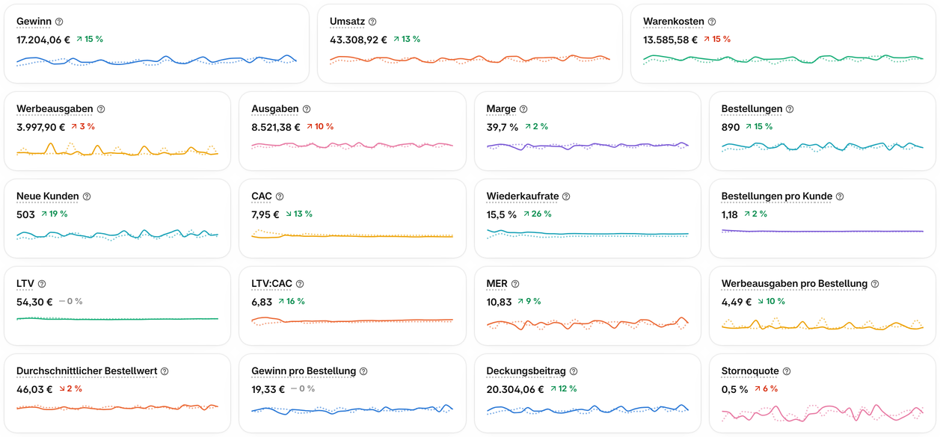Show info tooltip icon for Werbeausgaben

click(x=101, y=109)
